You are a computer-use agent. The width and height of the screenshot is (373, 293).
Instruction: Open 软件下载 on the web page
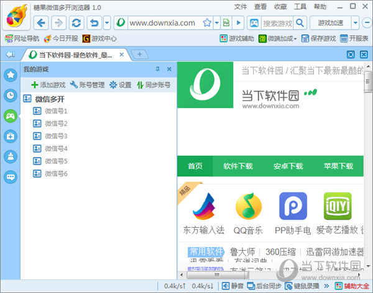(238, 166)
